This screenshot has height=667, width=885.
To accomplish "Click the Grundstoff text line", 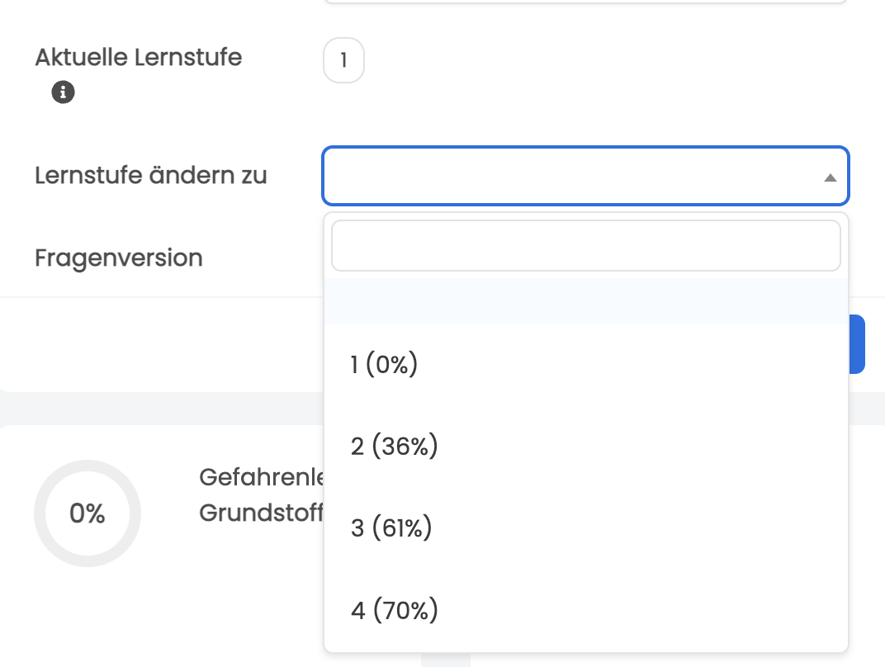I will tap(260, 513).
